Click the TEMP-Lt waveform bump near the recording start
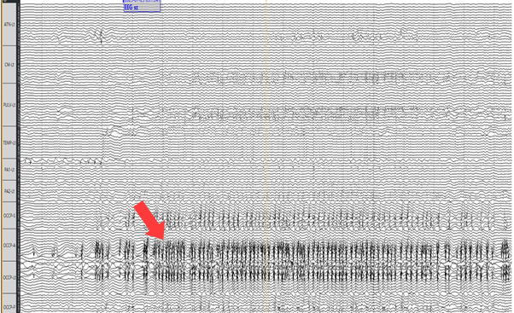Screen dimensions: 514x313 116,131
